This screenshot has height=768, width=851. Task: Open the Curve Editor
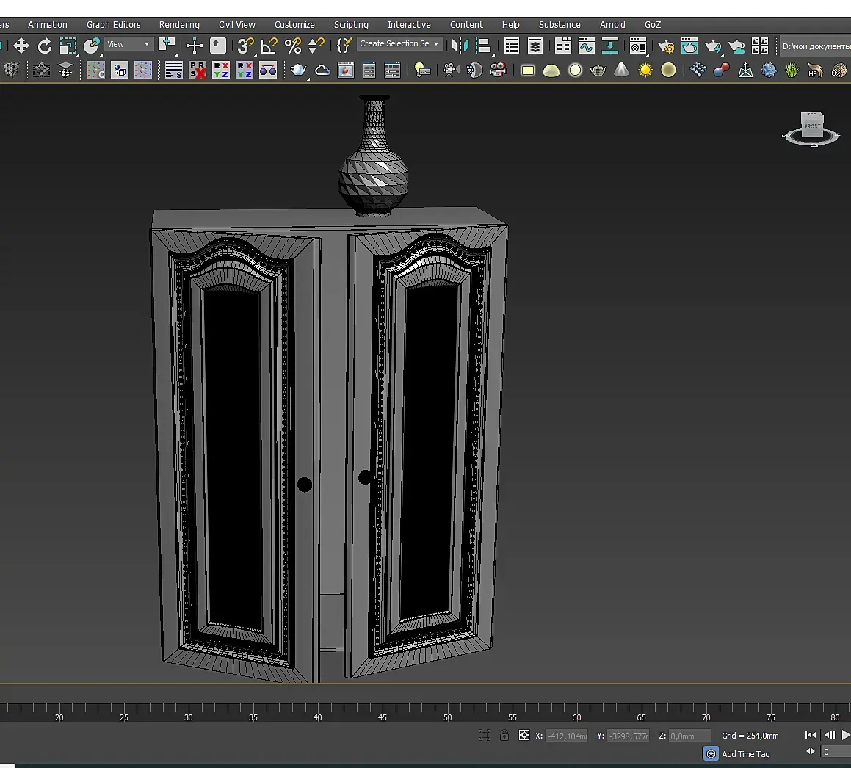(x=586, y=46)
